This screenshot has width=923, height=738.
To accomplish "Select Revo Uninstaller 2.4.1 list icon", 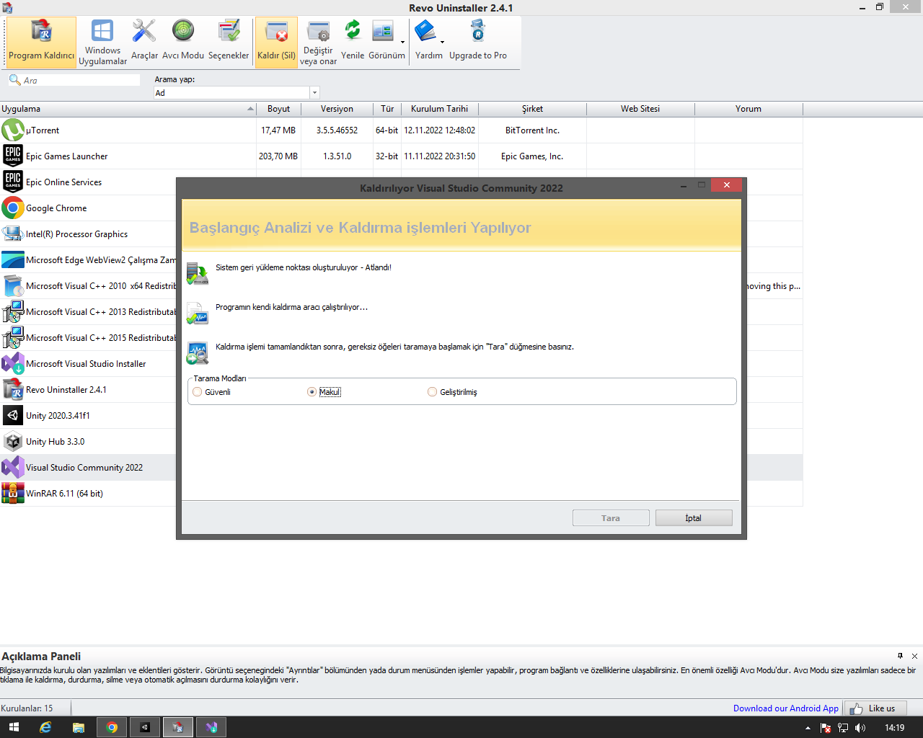I will (x=13, y=390).
